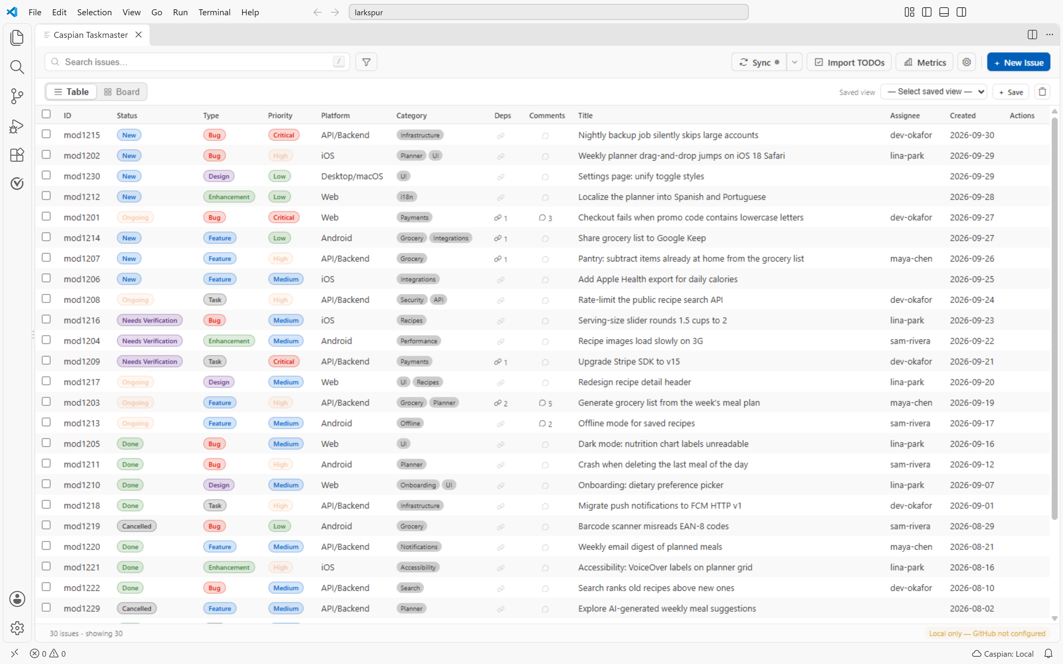Switch to the Table view

[x=71, y=92]
